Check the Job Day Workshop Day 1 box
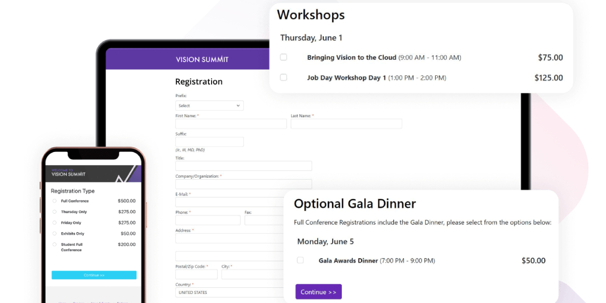 point(284,77)
